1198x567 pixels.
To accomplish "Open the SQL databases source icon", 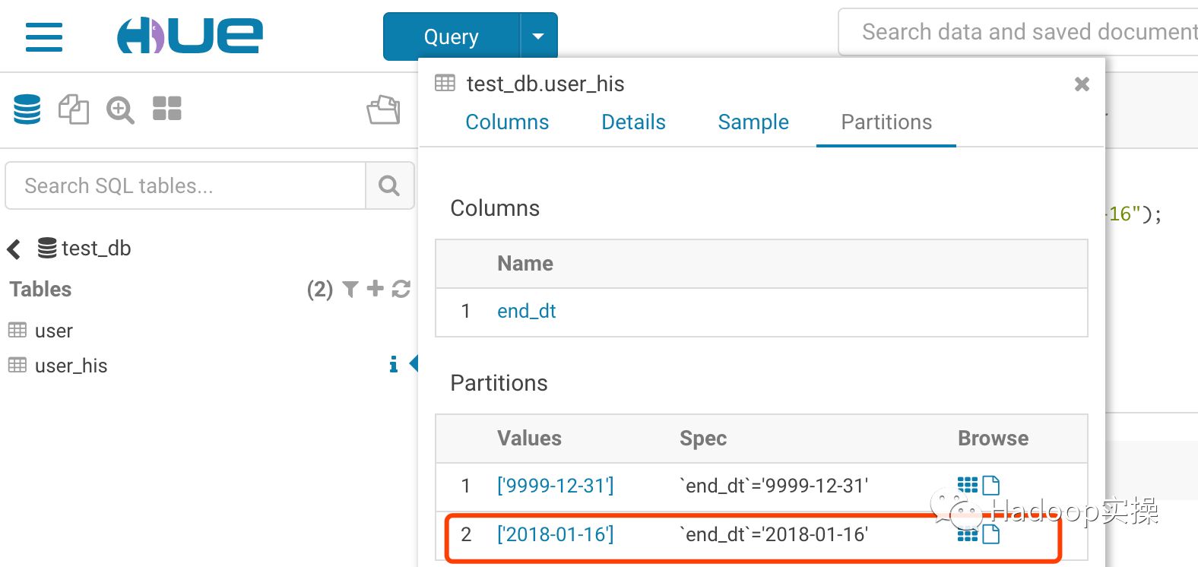I will (27, 109).
